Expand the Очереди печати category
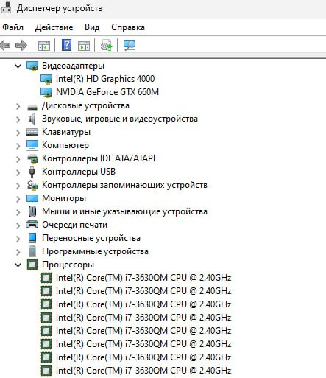The width and height of the screenshot is (326, 378). [x=18, y=225]
